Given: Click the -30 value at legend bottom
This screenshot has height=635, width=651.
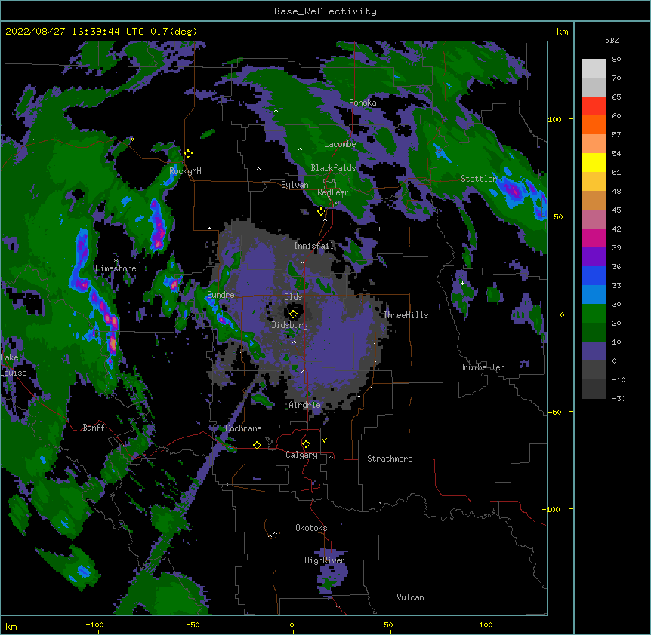Looking at the screenshot, I should point(619,398).
